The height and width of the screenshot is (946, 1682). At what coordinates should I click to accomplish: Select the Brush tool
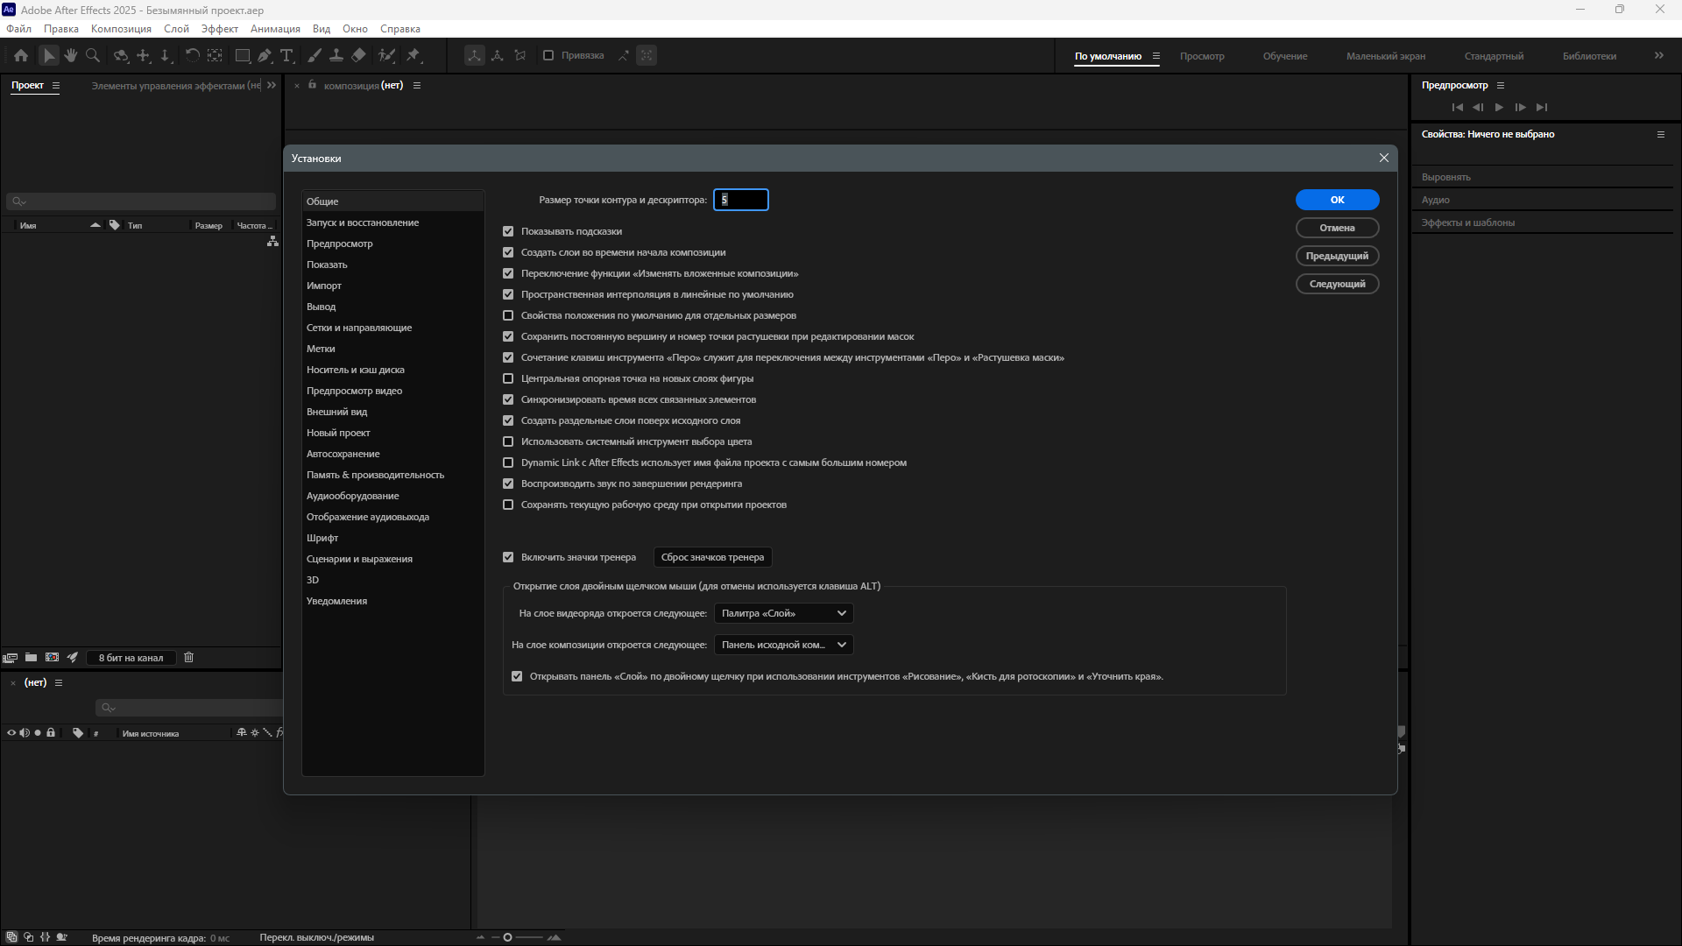click(314, 55)
